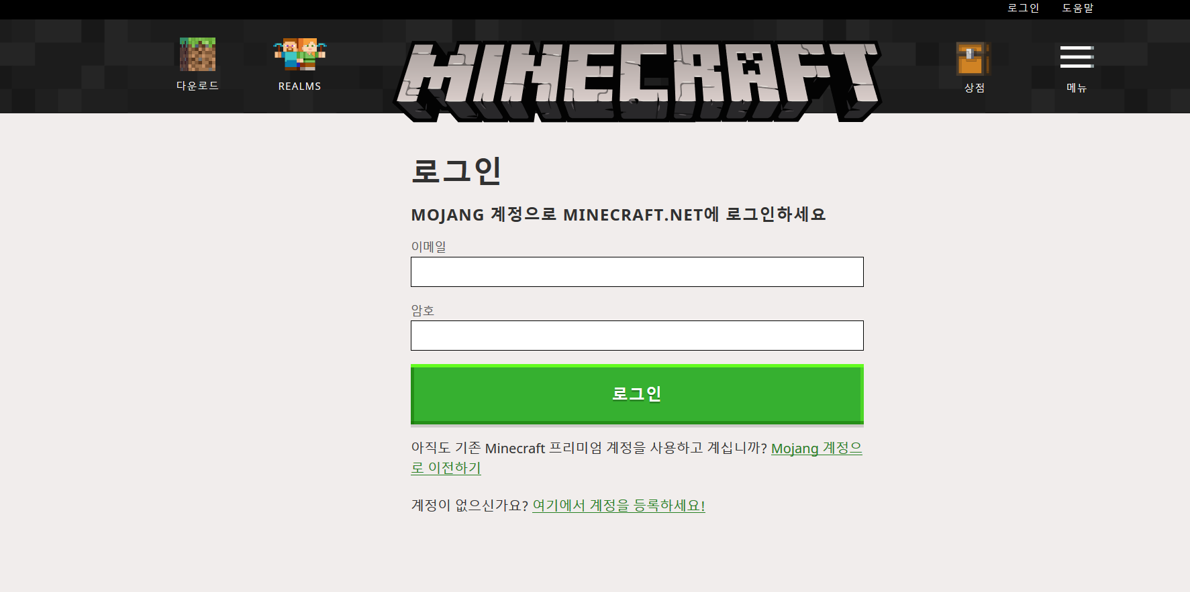Screen dimensions: 1190x592
Task: Click the 메뉴 text label
Action: pos(1077,88)
